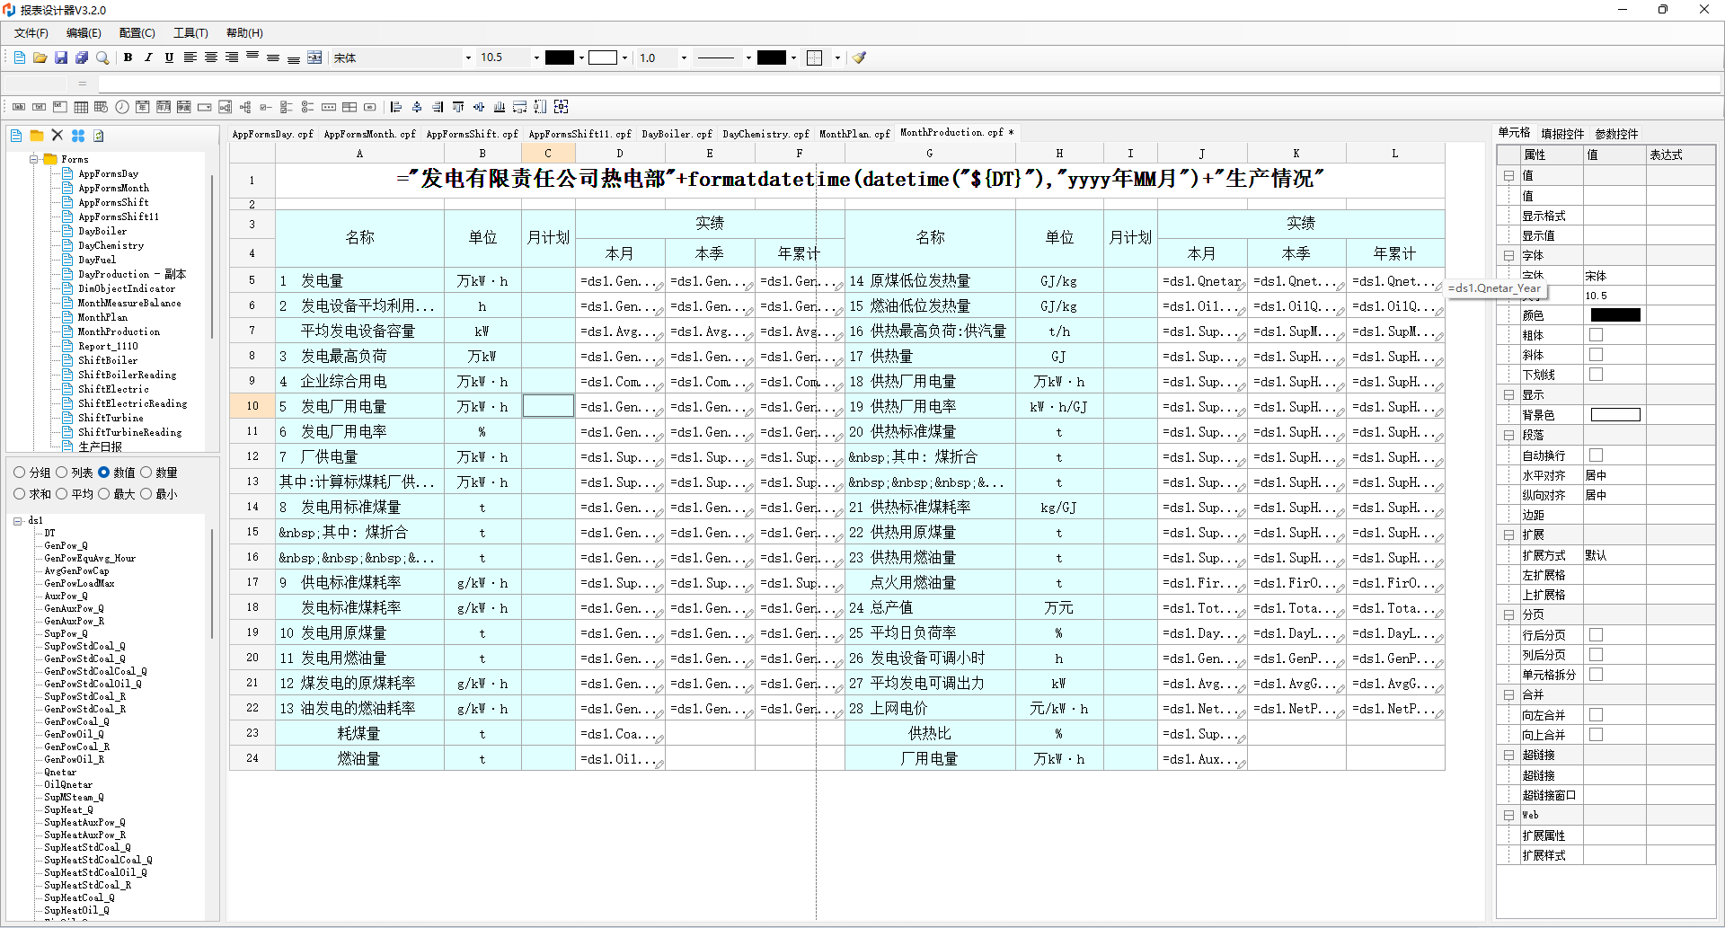Save all open reports
Screen dimensions: 1725x928
tap(82, 57)
